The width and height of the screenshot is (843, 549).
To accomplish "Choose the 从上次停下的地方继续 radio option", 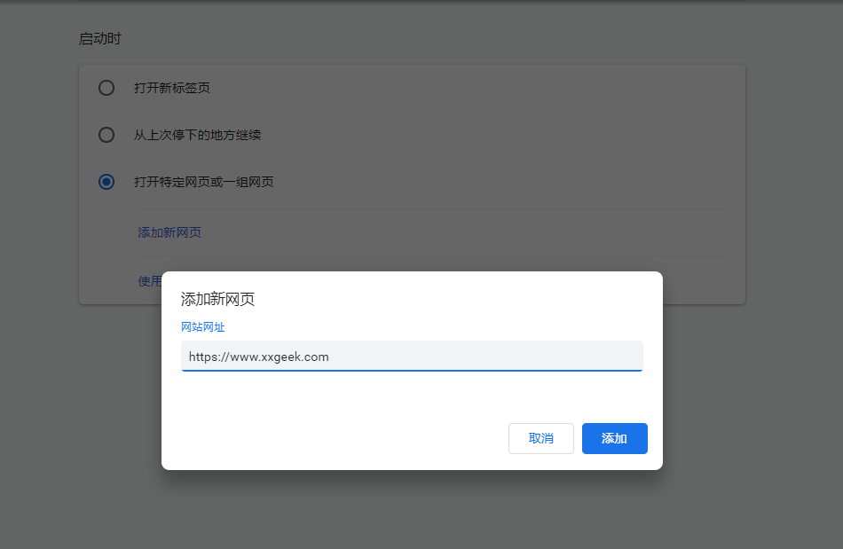I will coord(106,135).
